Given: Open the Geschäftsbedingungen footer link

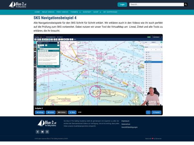Looking at the screenshot, I should [129, 127].
